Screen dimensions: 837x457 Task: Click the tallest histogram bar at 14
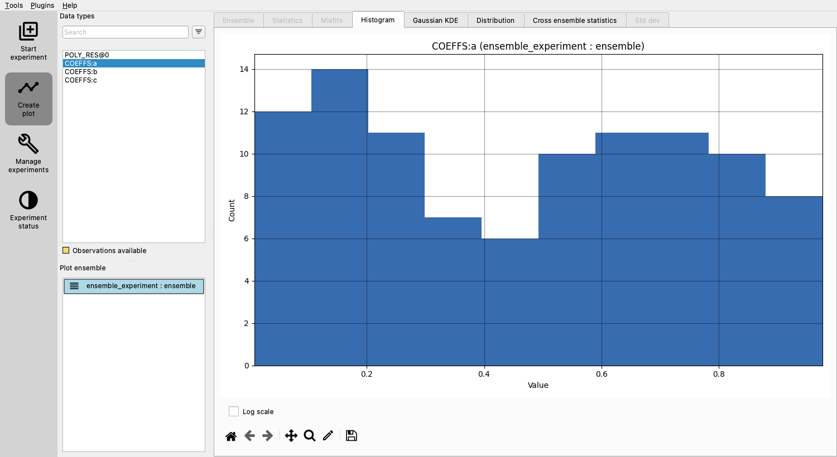pyautogui.click(x=339, y=217)
